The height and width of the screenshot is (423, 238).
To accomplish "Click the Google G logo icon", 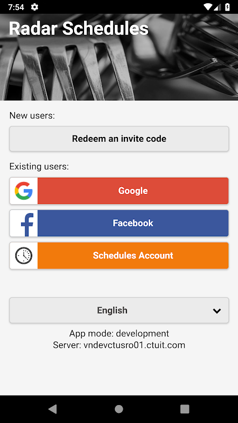I will tap(24, 191).
